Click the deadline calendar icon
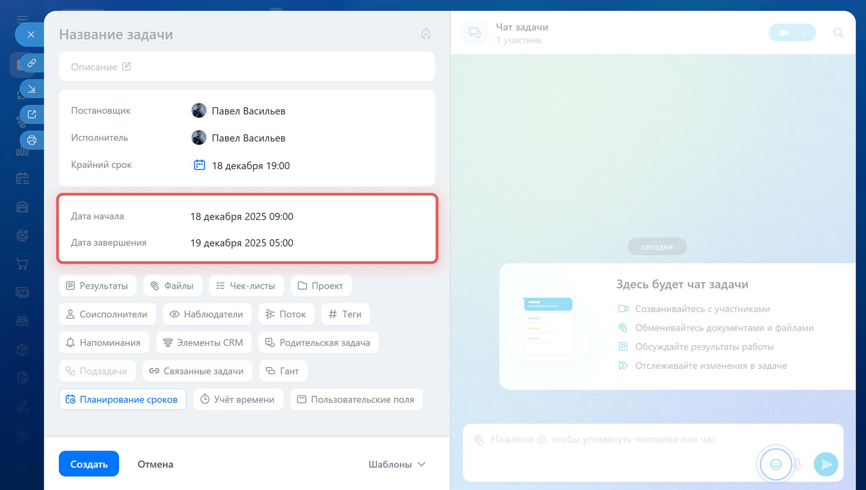This screenshot has width=866, height=490. (199, 165)
